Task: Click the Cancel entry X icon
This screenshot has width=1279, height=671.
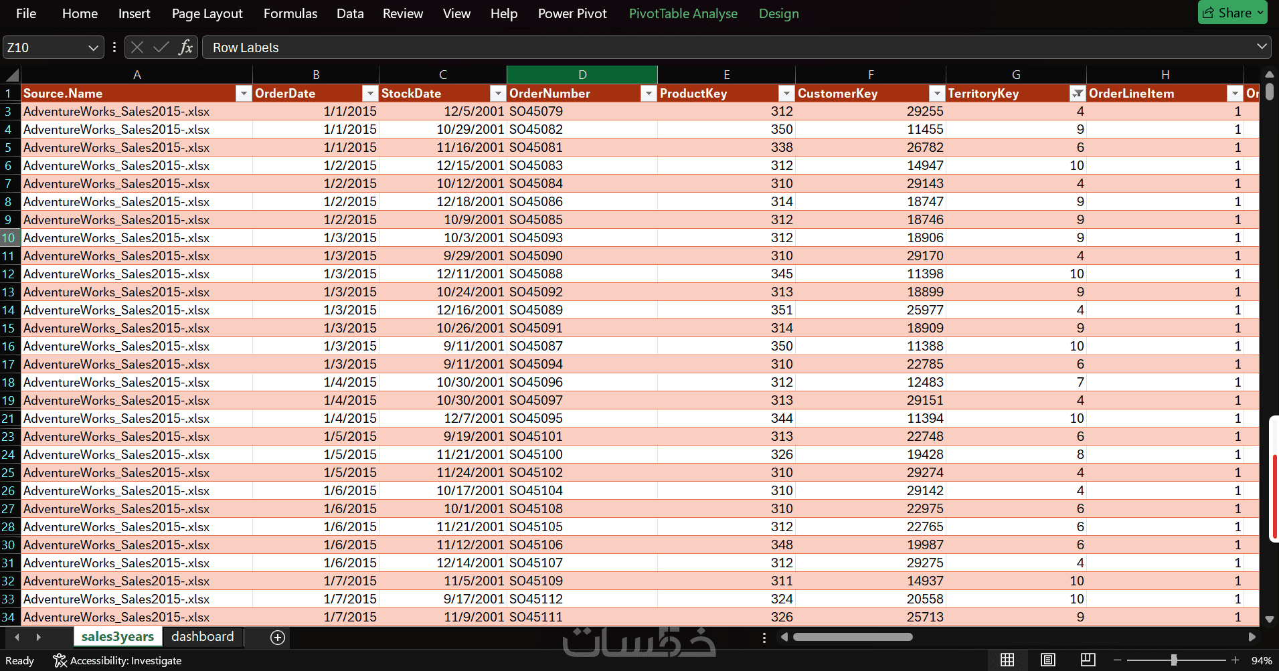Action: [x=137, y=47]
